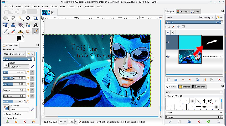
Task: Expand Dynamics Options section
Action: [x=13, y=114]
